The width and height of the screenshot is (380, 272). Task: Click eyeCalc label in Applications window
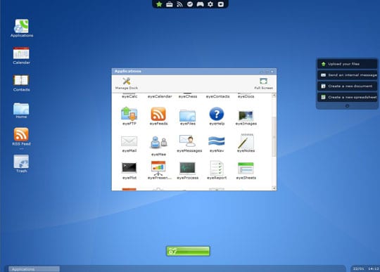[129, 96]
